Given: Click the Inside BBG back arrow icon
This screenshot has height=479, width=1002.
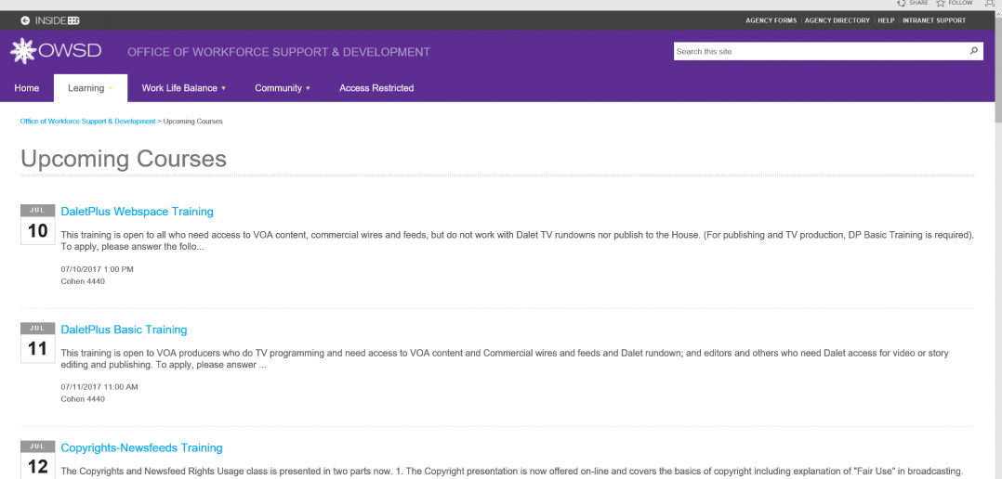Looking at the screenshot, I should [x=25, y=20].
